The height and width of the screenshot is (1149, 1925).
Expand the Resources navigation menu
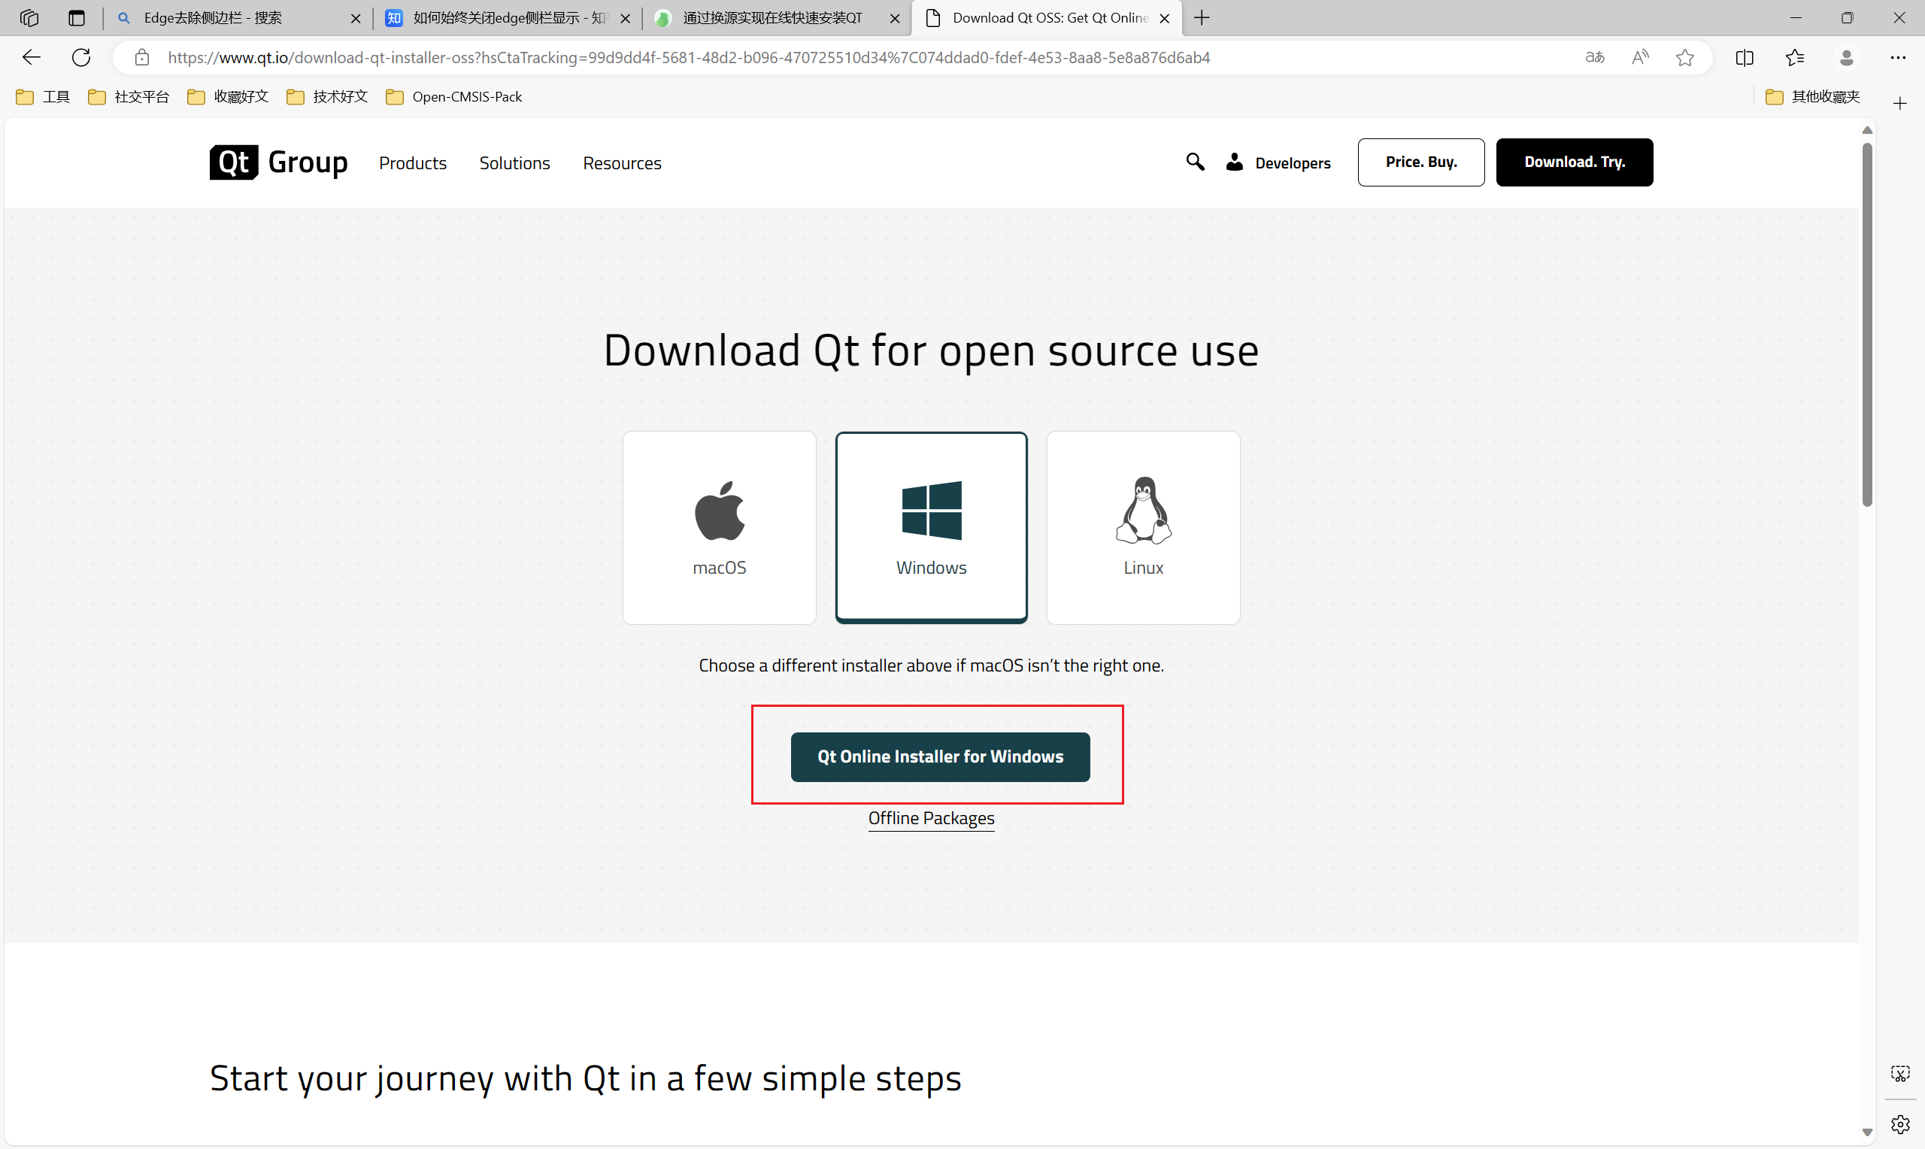pos(622,163)
